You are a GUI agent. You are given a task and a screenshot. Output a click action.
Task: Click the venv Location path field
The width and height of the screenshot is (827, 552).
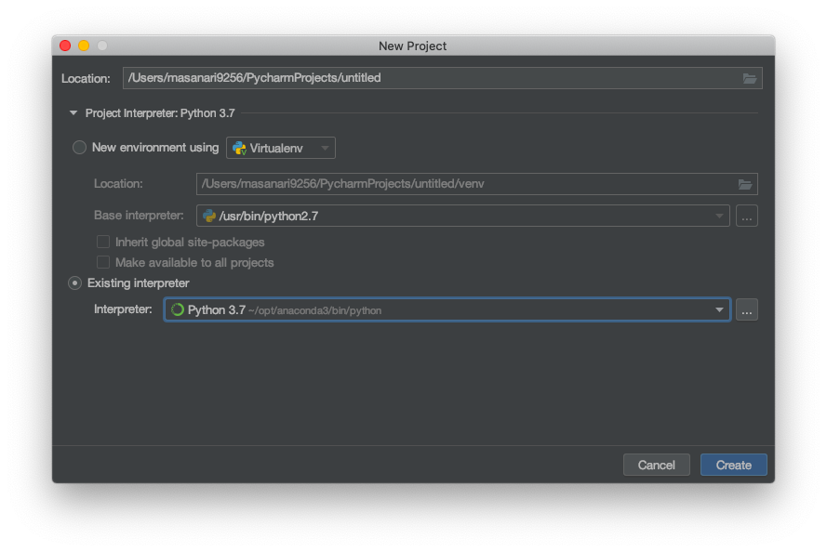pos(477,184)
